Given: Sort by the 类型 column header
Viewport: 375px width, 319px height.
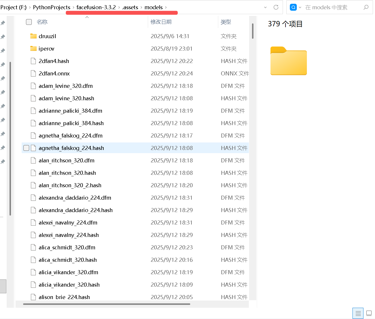Looking at the screenshot, I should coord(226,22).
